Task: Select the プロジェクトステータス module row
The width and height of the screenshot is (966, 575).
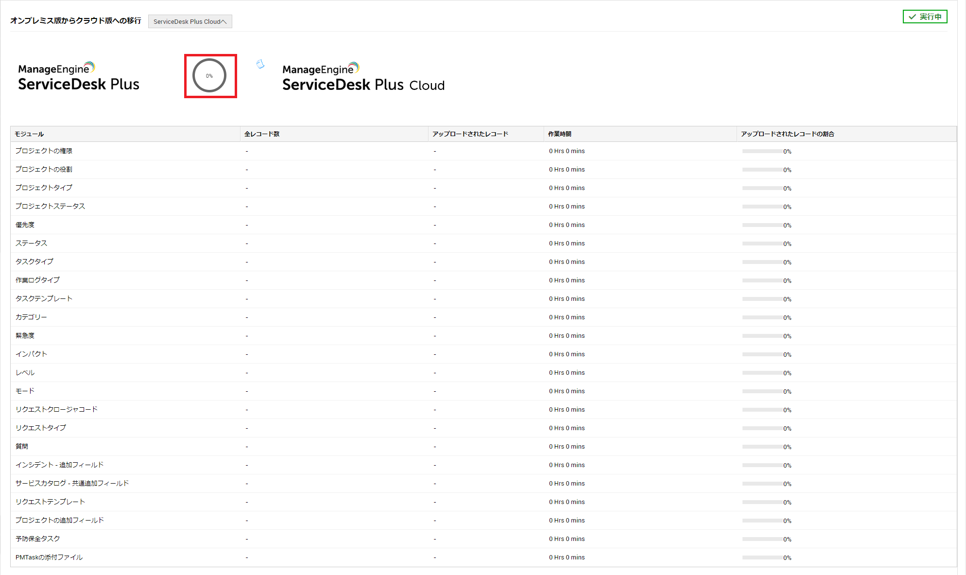Action: pyautogui.click(x=50, y=206)
